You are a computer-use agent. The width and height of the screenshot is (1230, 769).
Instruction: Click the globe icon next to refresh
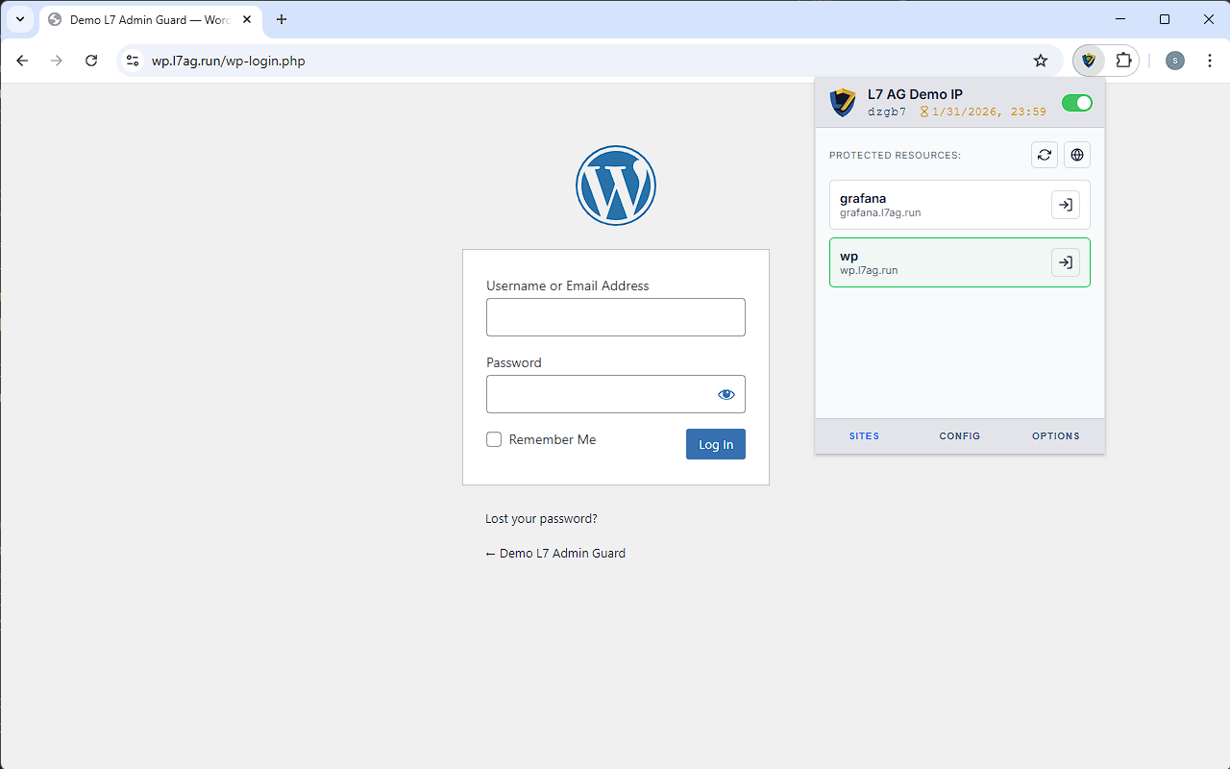(1076, 155)
